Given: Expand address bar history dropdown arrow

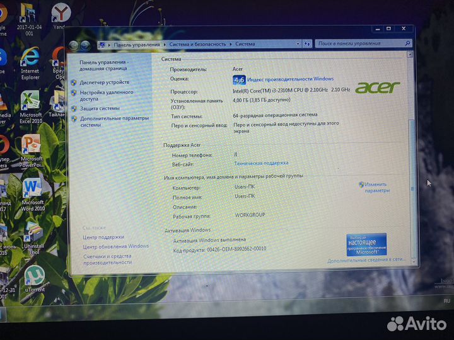Looking at the screenshot, I should (298, 44).
